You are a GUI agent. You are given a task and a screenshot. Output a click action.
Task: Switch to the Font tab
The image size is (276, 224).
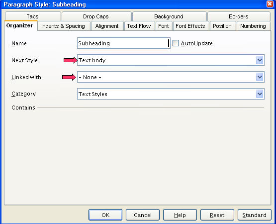(164, 26)
